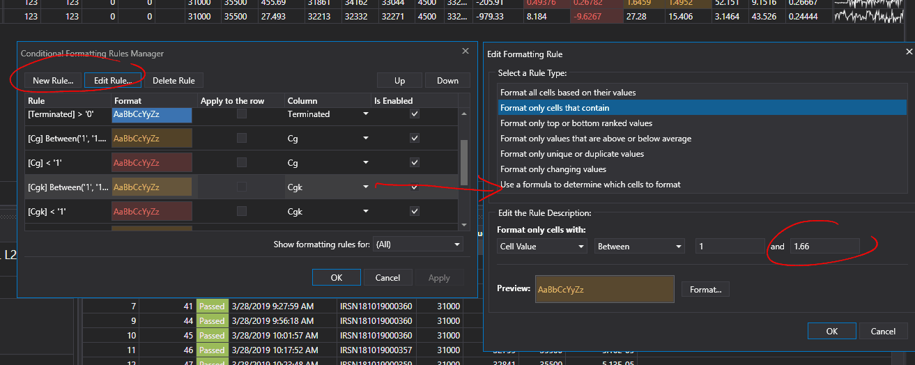
Task: Toggle Apply to the row for [Cg] < '1' rule
Action: [241, 162]
